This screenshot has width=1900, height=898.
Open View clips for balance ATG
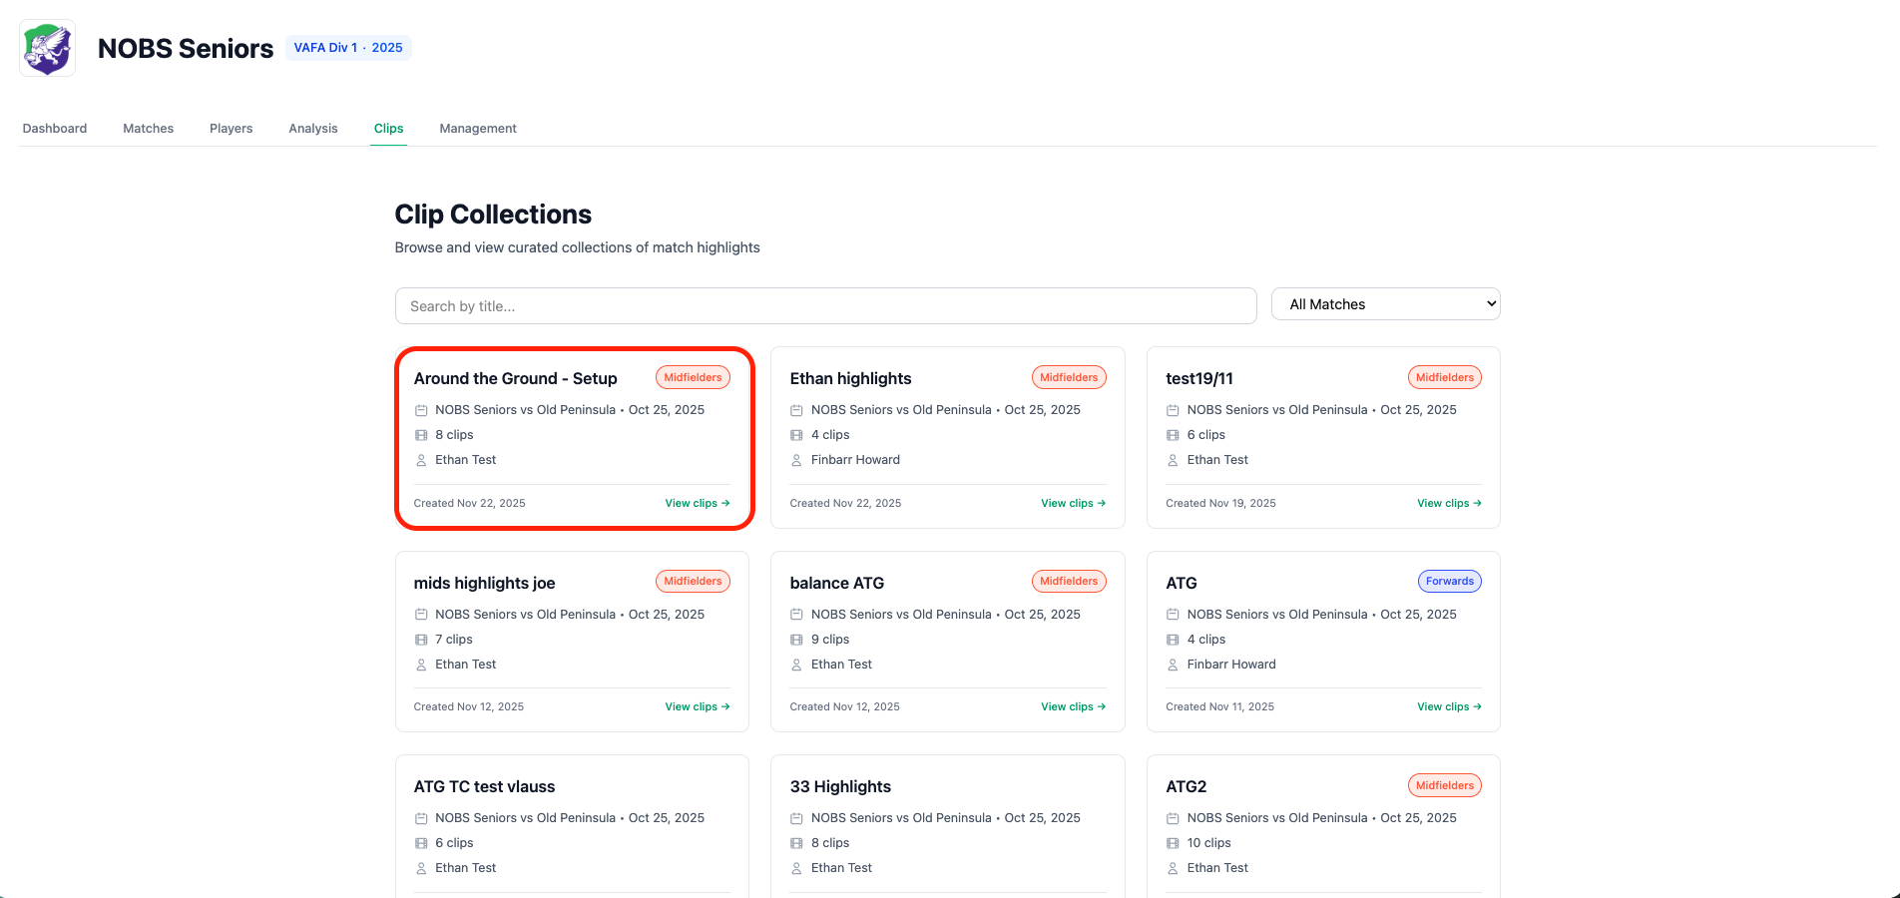(x=1073, y=707)
